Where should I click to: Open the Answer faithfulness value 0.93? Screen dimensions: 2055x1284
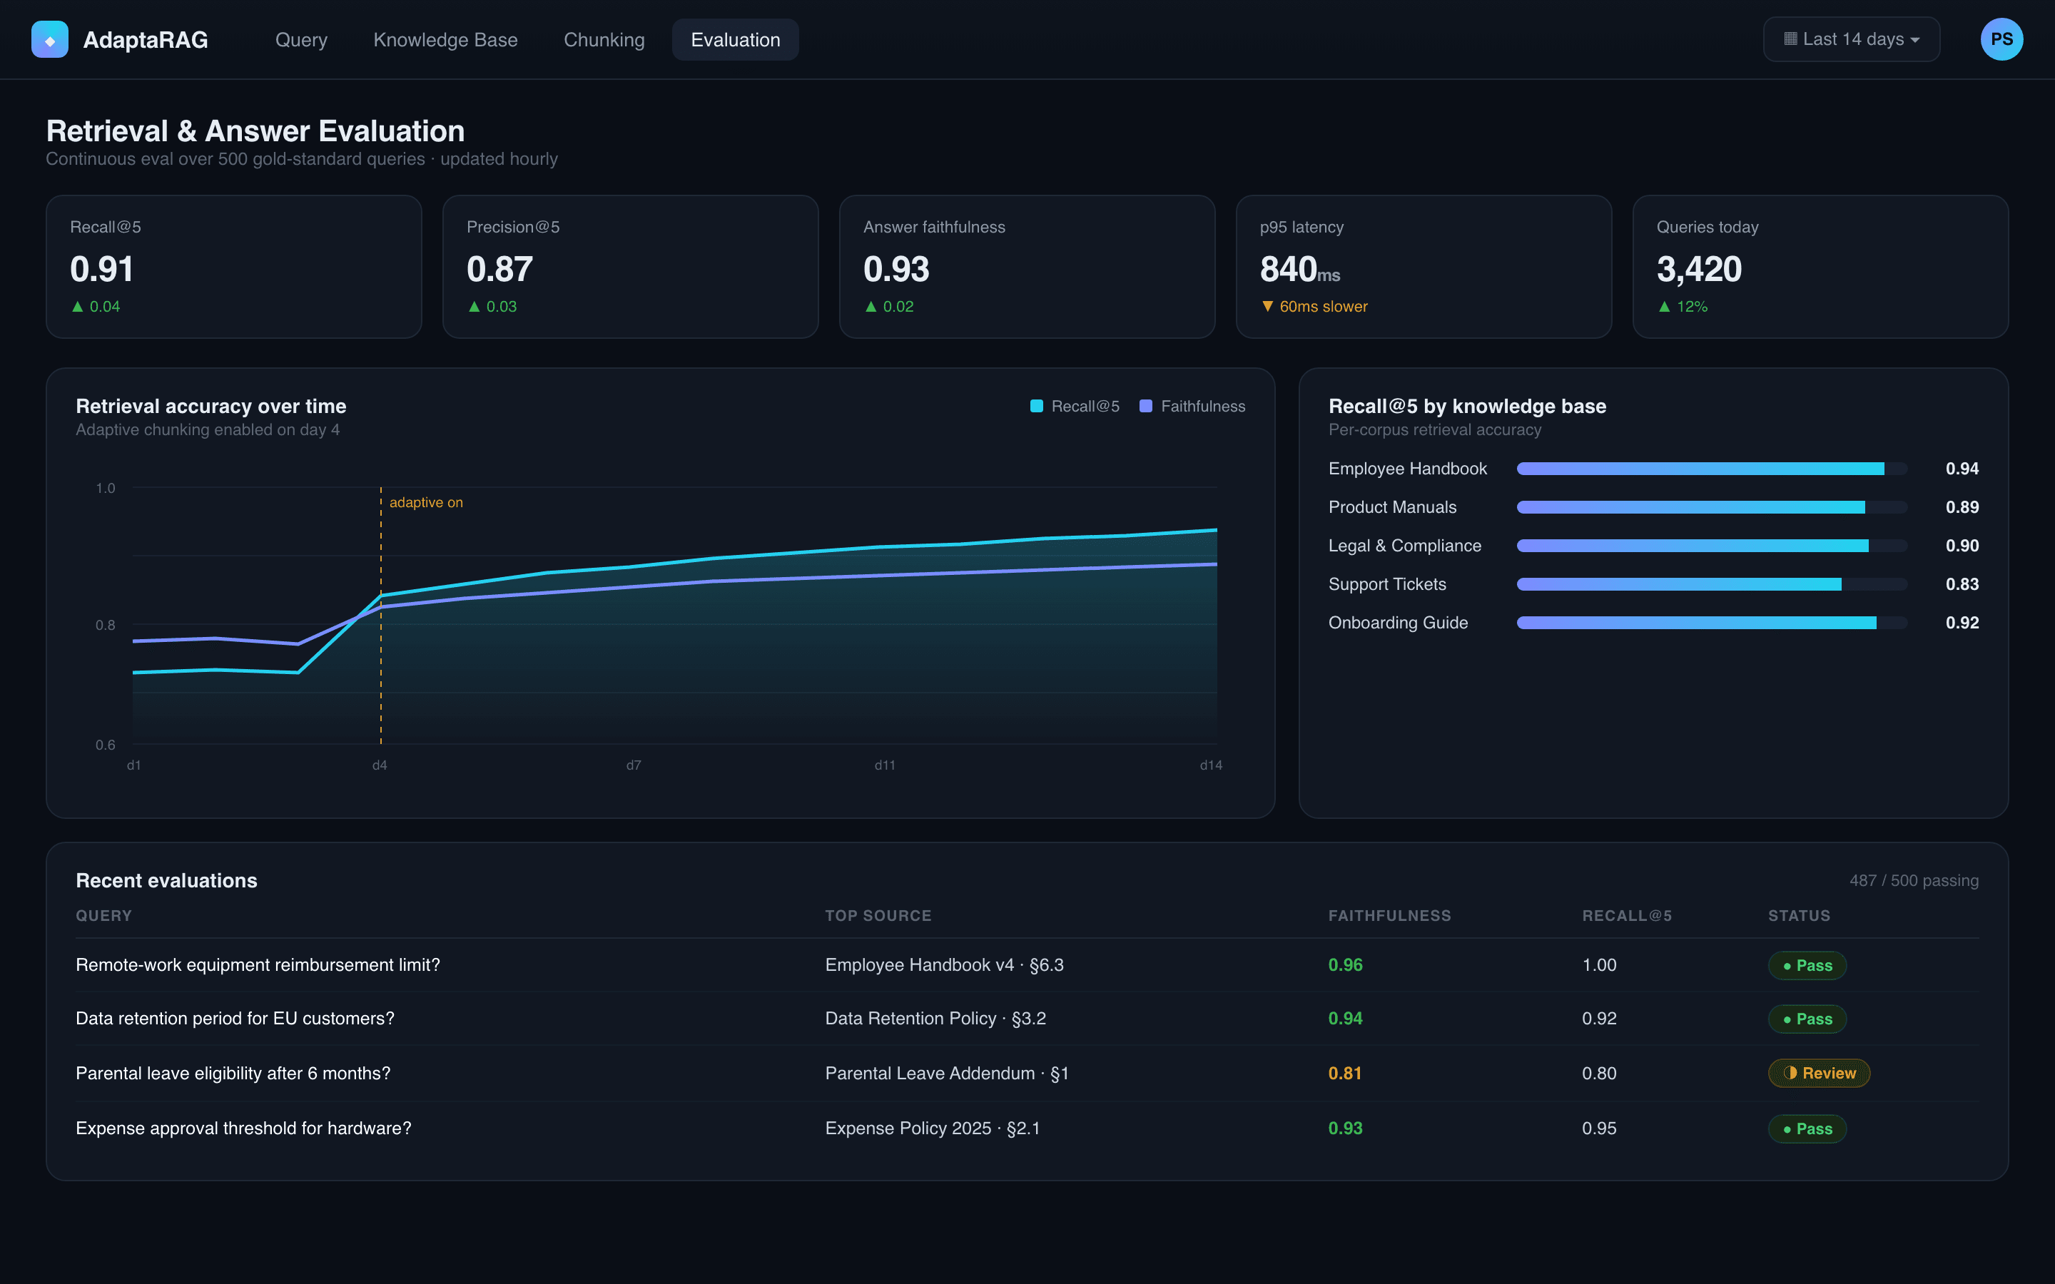click(896, 269)
